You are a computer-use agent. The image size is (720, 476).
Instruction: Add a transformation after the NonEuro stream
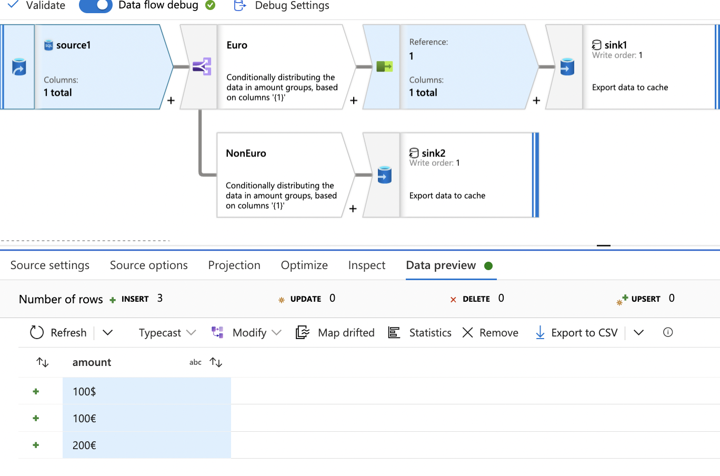(x=353, y=209)
